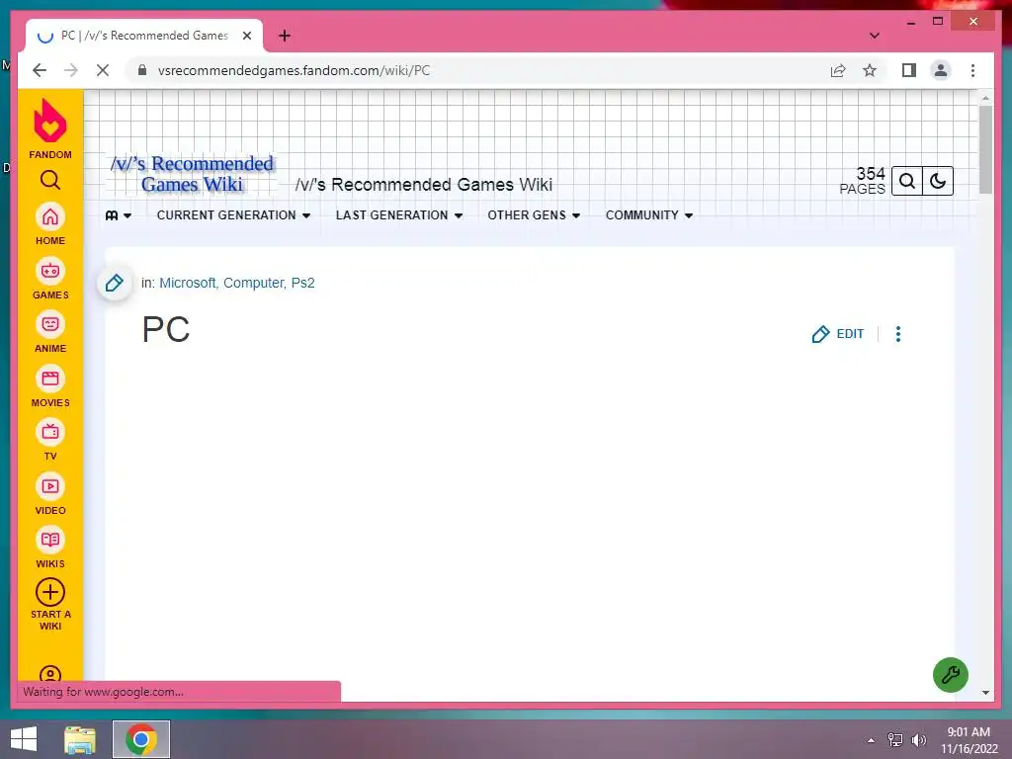The image size is (1012, 759).
Task: Open the Wikis section
Action: (x=49, y=548)
